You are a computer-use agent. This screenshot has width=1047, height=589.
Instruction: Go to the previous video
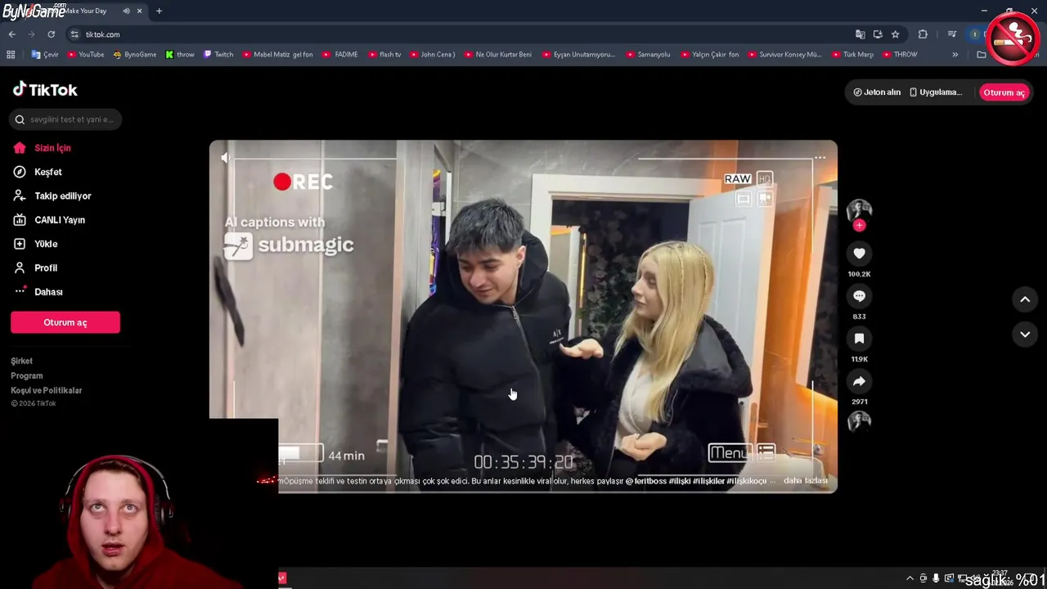[1025, 299]
